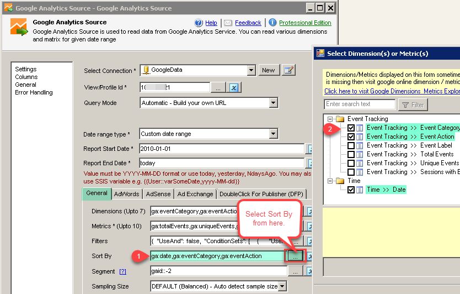
Task: Click the edit connection pencil icon
Action: coord(289,70)
